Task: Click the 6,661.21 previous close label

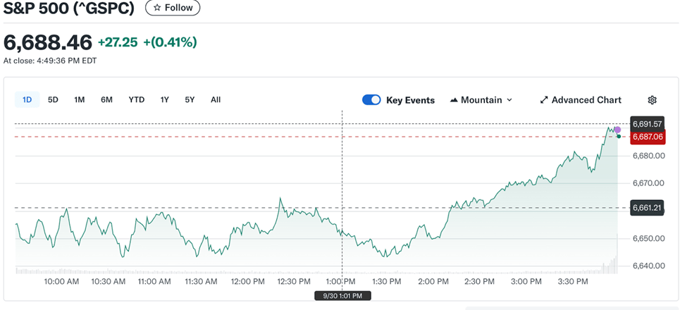Action: [648, 208]
